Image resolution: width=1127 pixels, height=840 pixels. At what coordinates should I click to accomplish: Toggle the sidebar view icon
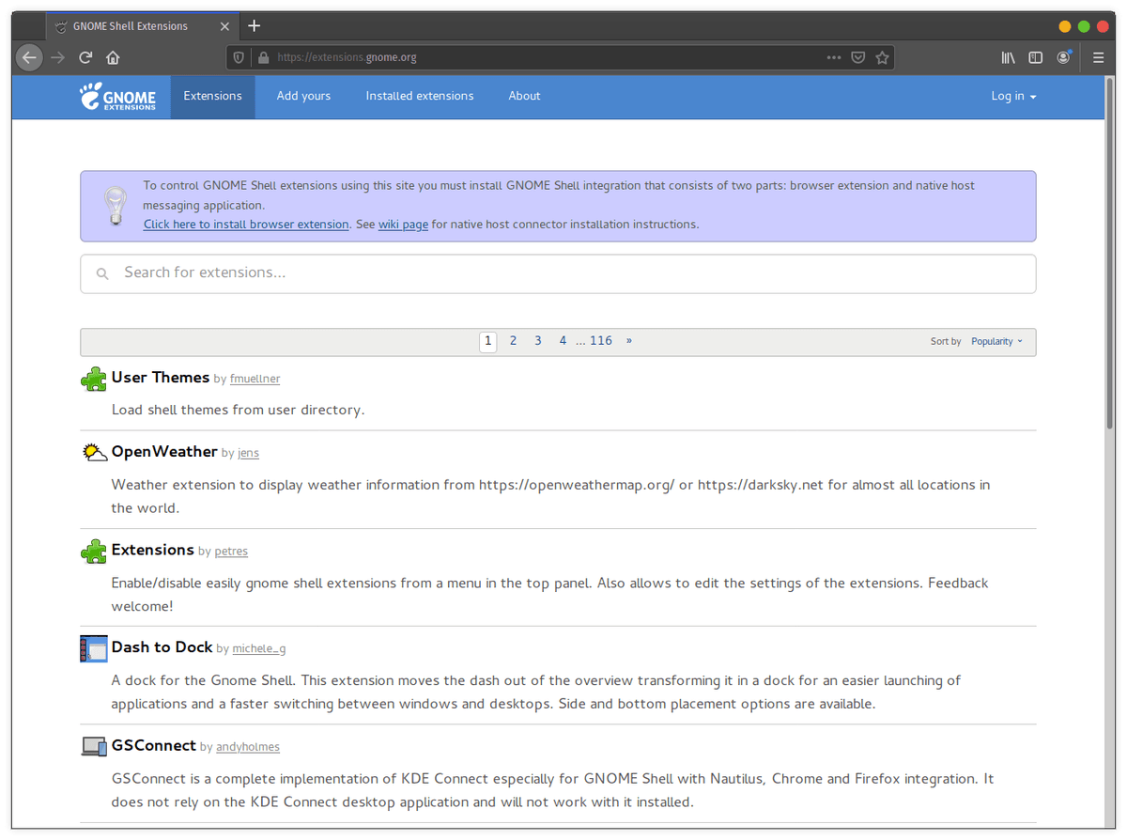click(1035, 57)
